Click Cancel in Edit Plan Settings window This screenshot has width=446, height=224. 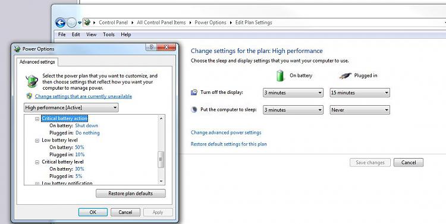[409, 163]
